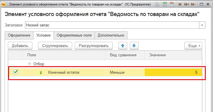Click the Сгруппировать button
Viewport: 213px width, 112px height.
[x=55, y=46]
